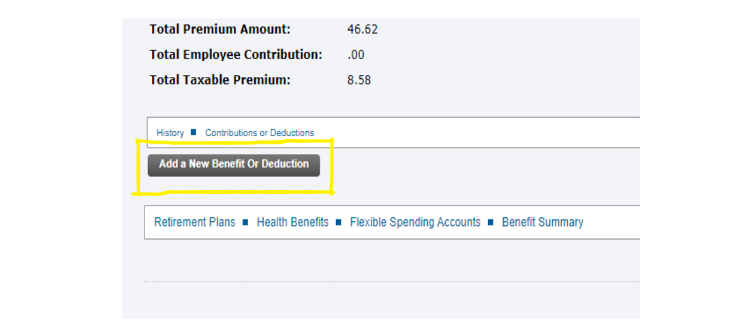Viewport: 747px width, 335px height.
Task: Go to Retirement Plans
Action: click(x=195, y=222)
